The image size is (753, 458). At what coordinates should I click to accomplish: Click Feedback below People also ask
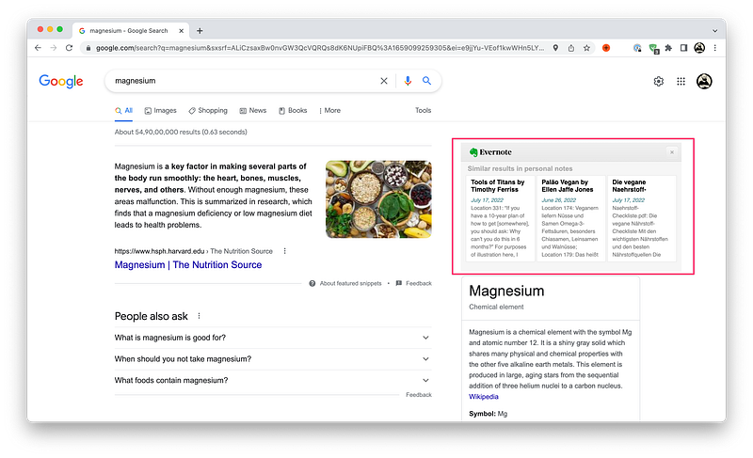pyautogui.click(x=419, y=395)
